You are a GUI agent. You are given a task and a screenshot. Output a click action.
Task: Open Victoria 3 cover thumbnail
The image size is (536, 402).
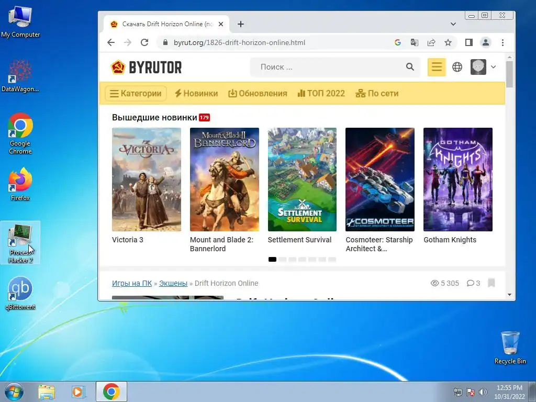coord(147,180)
